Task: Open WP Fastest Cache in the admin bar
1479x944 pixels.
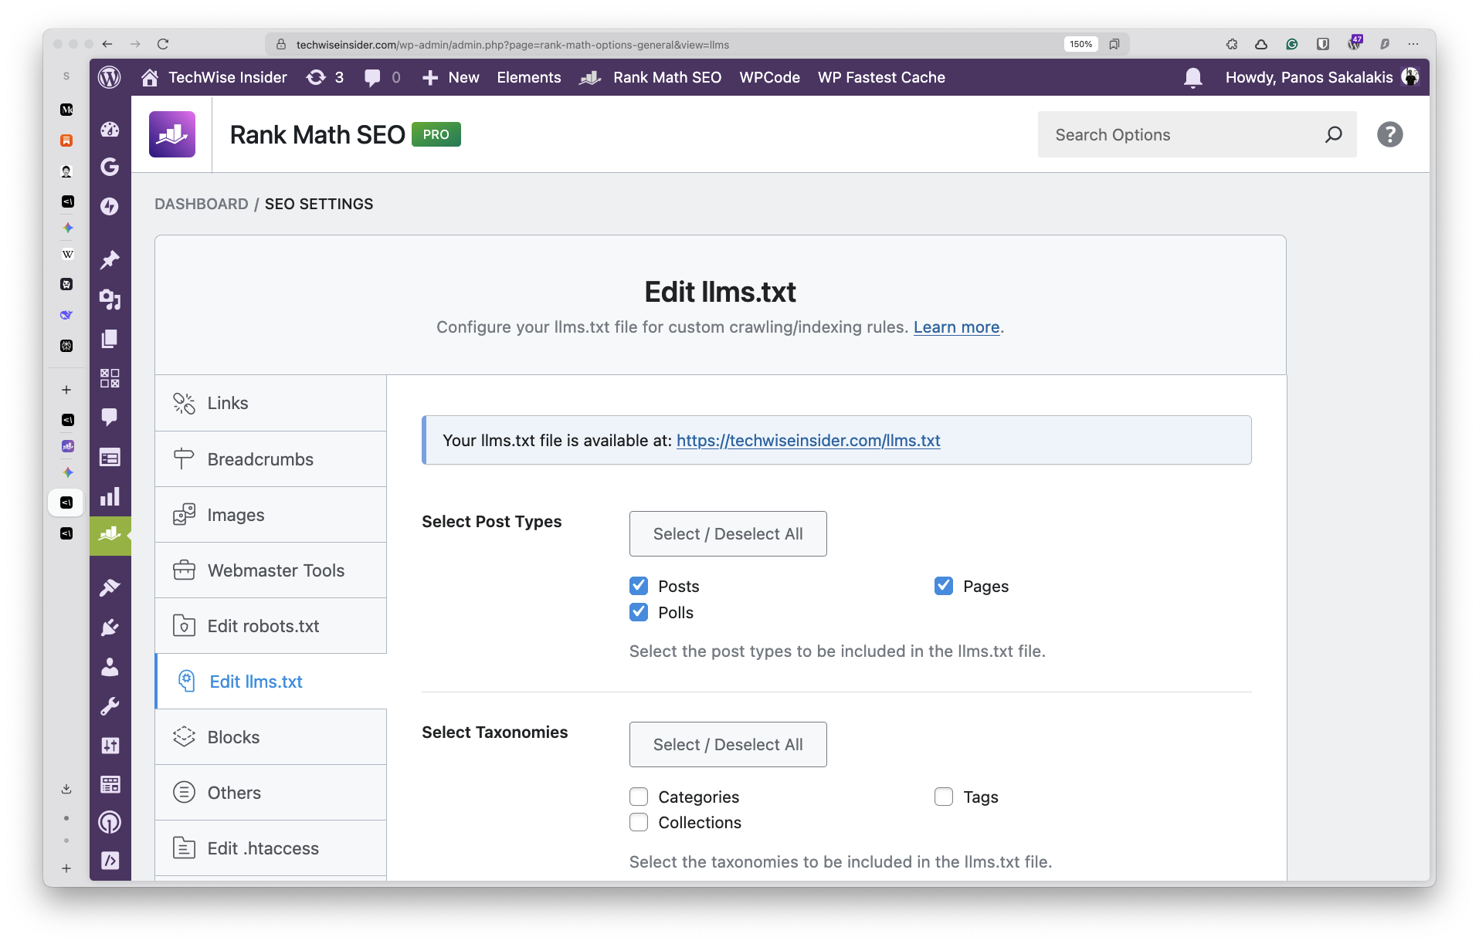Action: [x=881, y=77]
